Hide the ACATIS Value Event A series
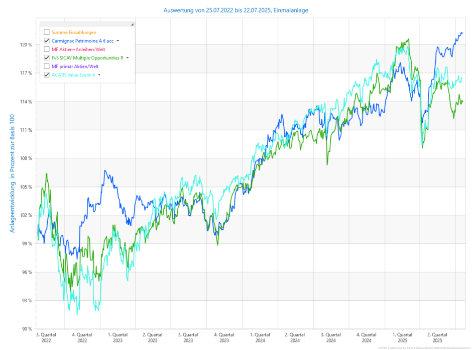472x350 pixels. [x=47, y=75]
